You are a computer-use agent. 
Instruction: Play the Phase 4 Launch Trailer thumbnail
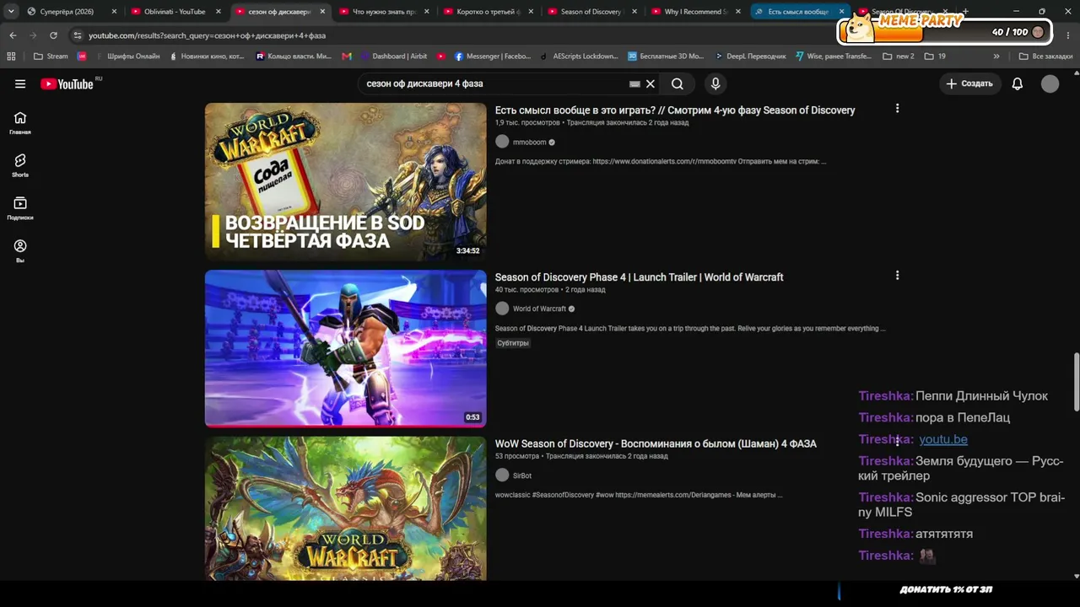[345, 348]
